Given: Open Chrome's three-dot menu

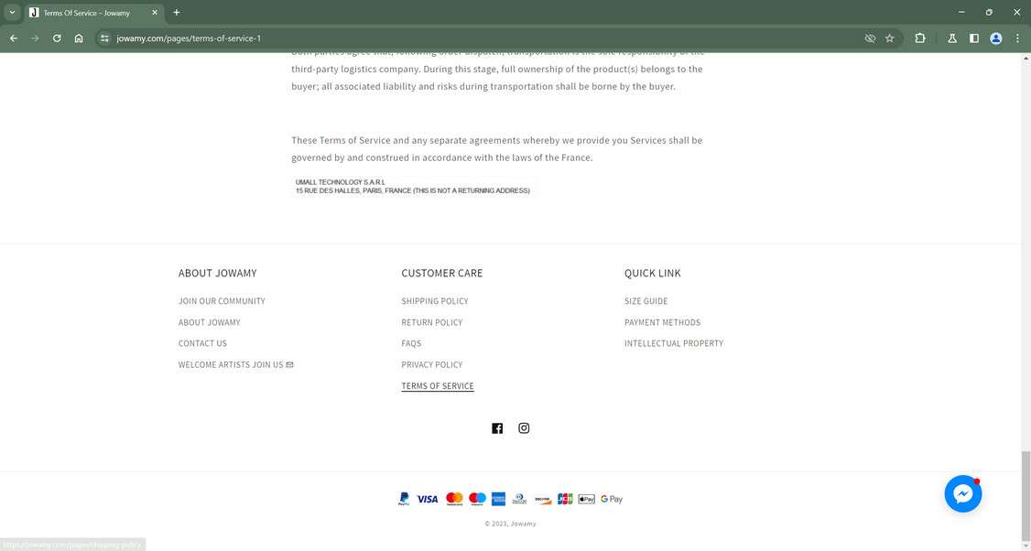Looking at the screenshot, I should (1016, 38).
